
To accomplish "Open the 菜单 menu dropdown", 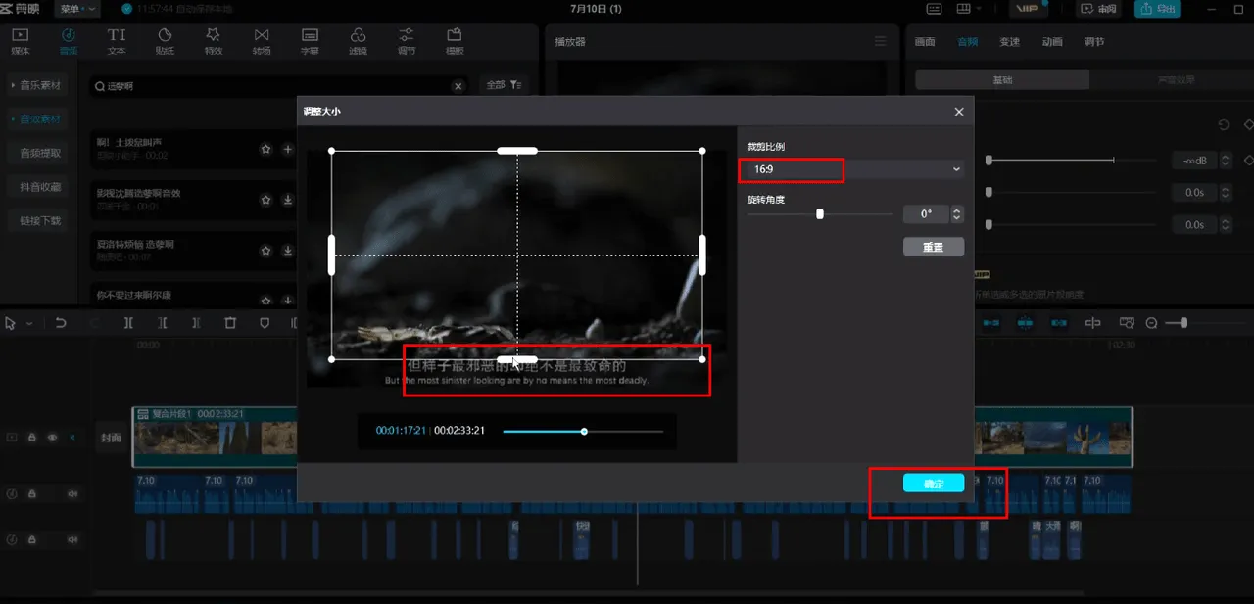I will click(78, 9).
